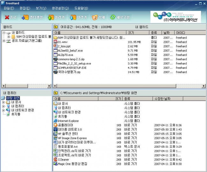Expand the 내 컴퓨터 tree node
This screenshot has width=207, height=172.
(4, 106)
